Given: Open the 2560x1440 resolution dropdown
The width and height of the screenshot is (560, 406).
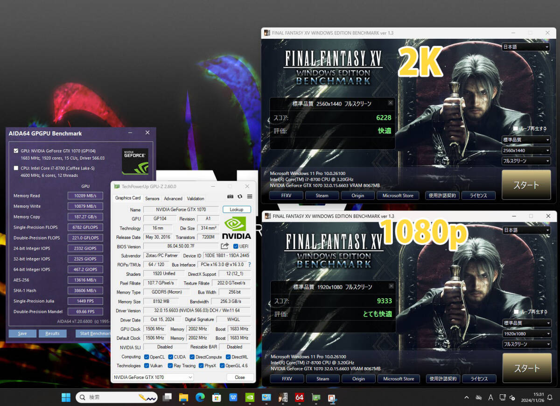Looking at the screenshot, I should (526, 151).
